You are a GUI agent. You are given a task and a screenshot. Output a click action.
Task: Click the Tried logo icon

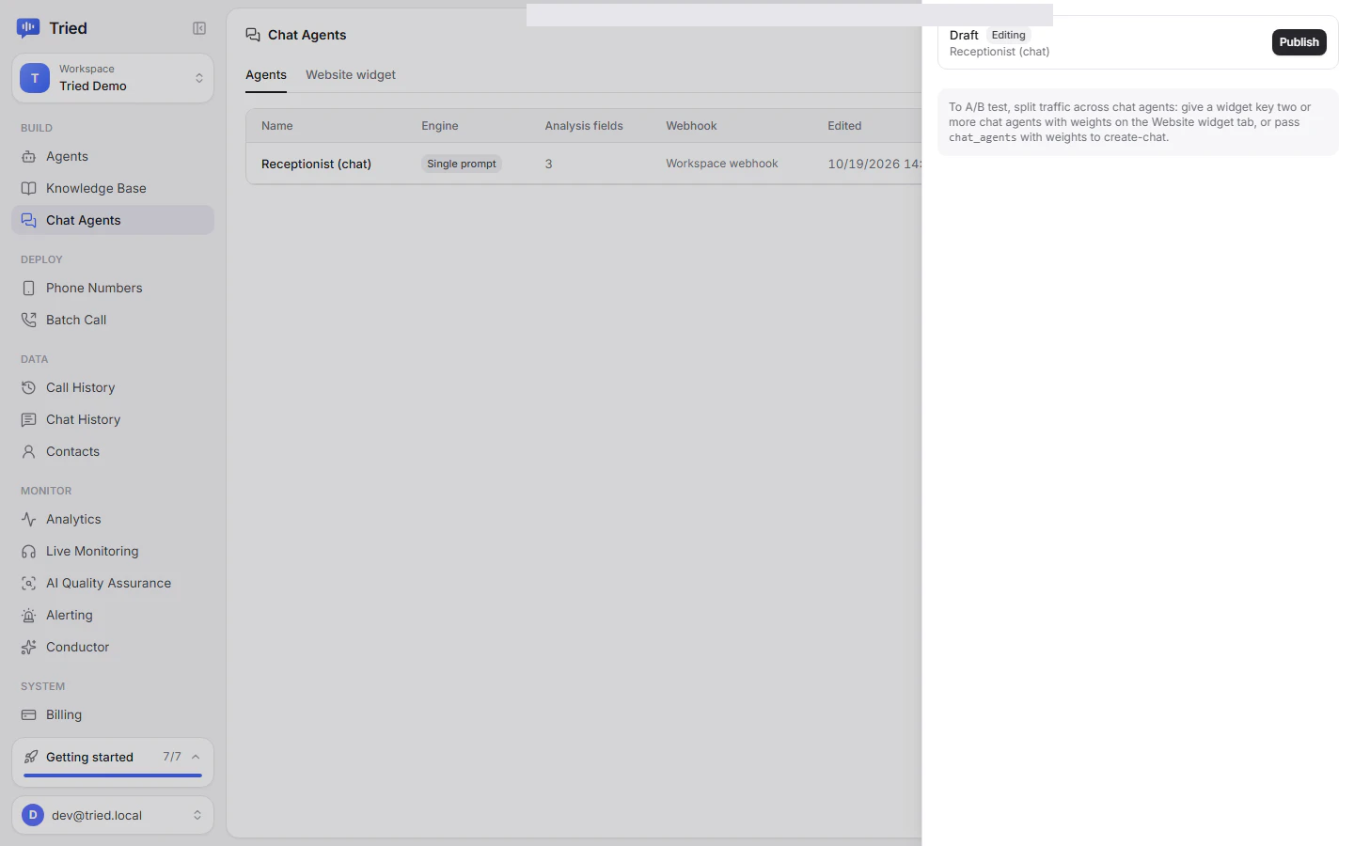(28, 28)
